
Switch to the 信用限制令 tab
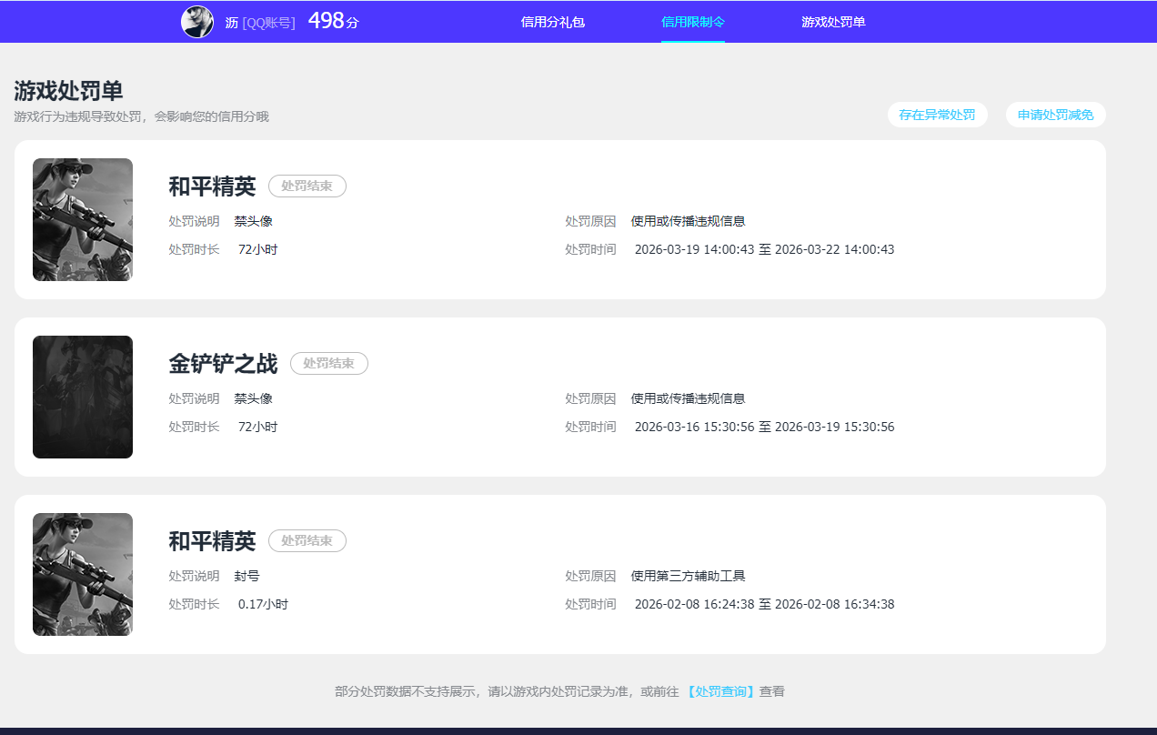(x=693, y=22)
